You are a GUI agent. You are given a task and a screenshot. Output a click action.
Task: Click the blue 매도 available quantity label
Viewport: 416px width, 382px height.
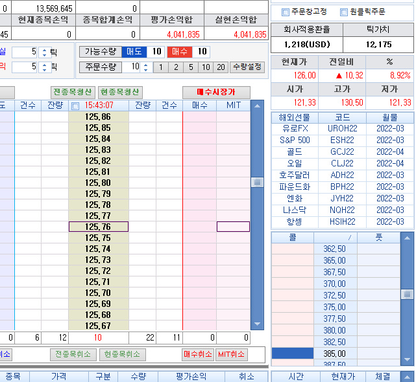[x=134, y=52]
